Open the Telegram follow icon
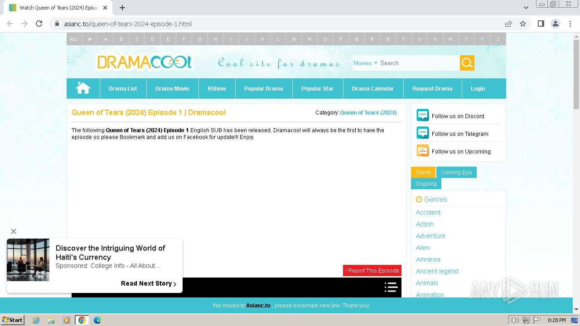The height and width of the screenshot is (326, 580). pyautogui.click(x=423, y=133)
